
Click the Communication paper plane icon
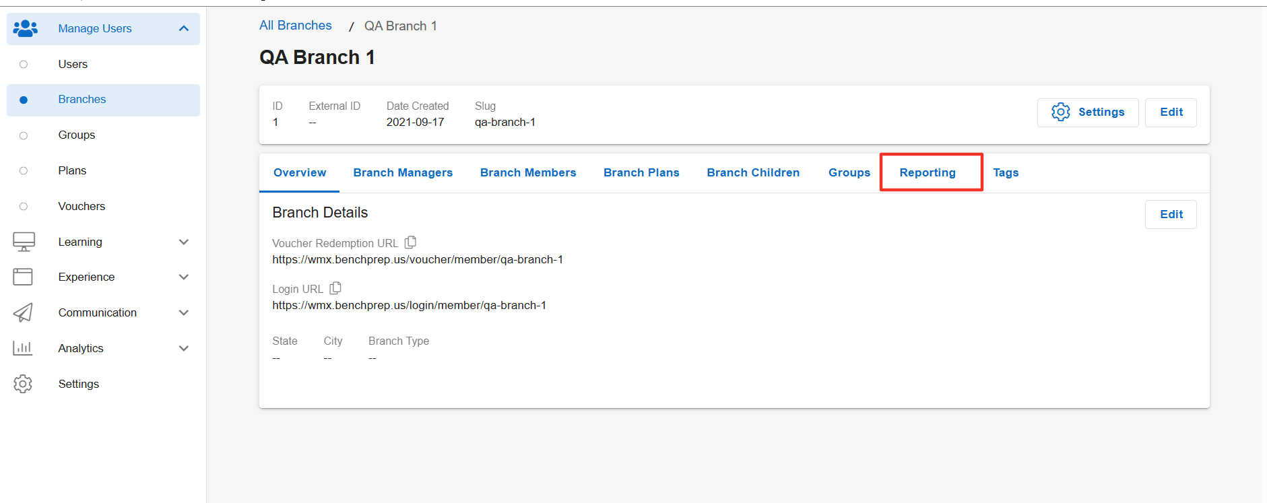[x=23, y=312]
